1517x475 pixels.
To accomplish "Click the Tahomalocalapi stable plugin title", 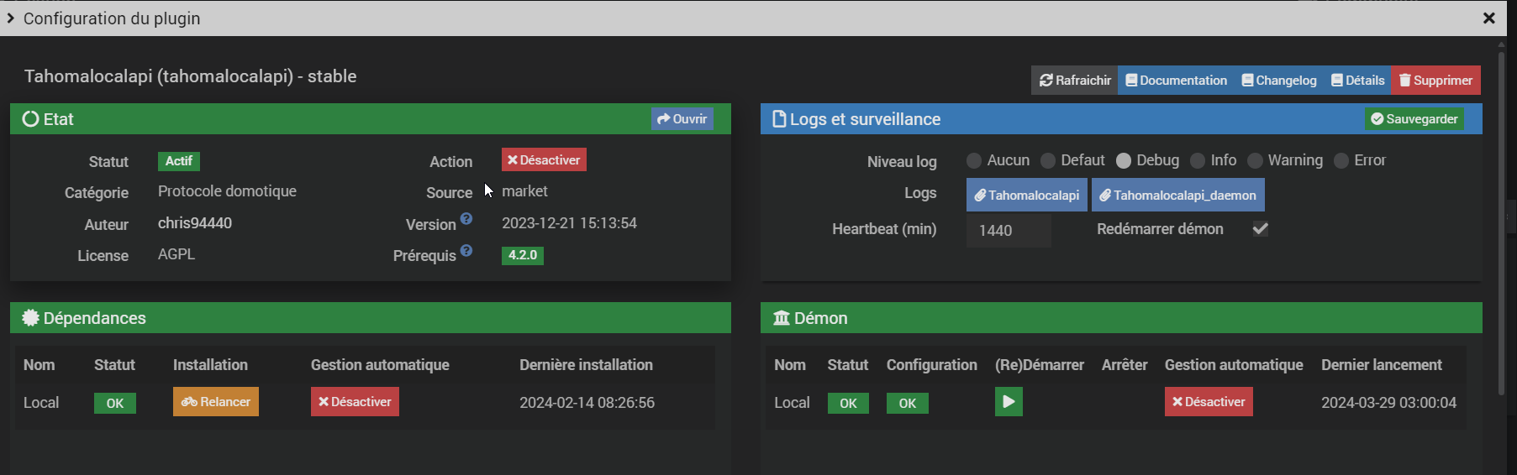I will point(190,76).
